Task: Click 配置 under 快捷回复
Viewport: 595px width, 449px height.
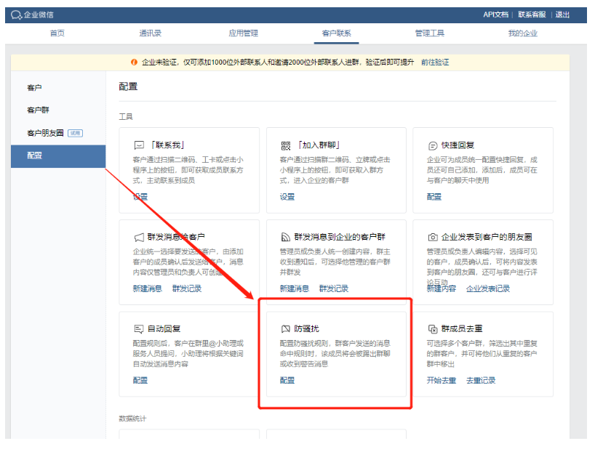Action: click(434, 197)
